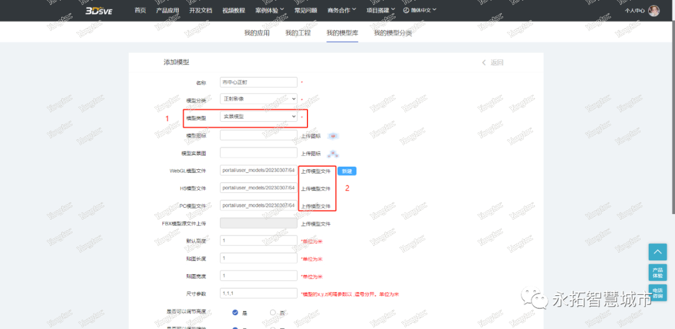Click the model icon thumbnail preview

click(333, 135)
